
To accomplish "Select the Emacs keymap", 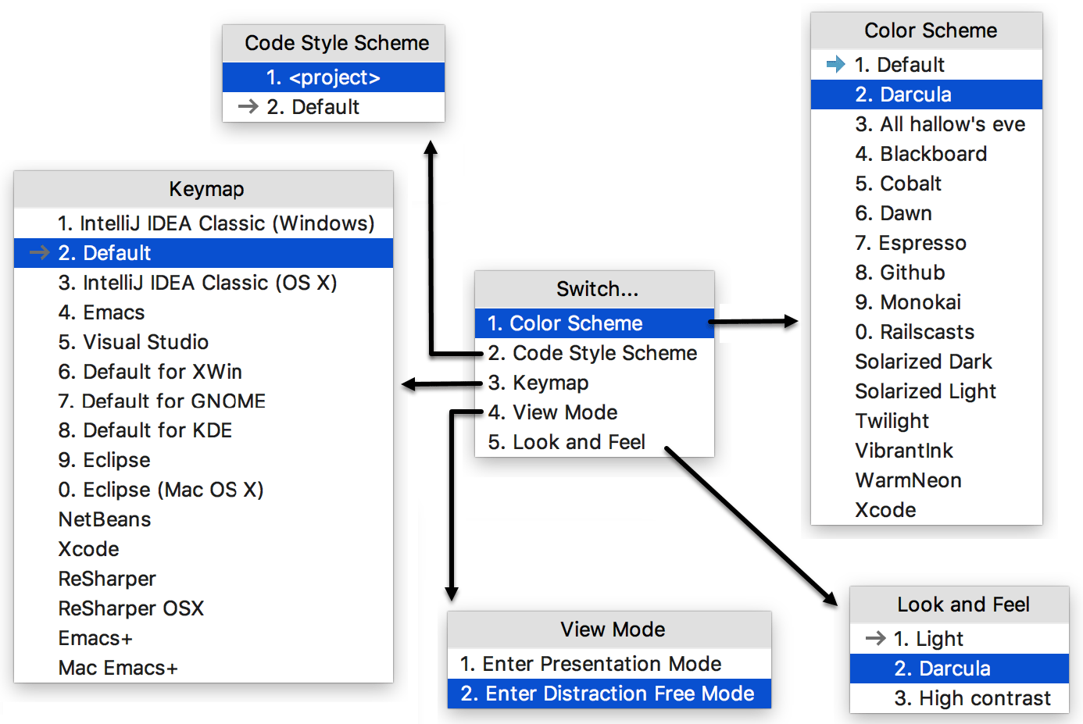I will pos(102,312).
